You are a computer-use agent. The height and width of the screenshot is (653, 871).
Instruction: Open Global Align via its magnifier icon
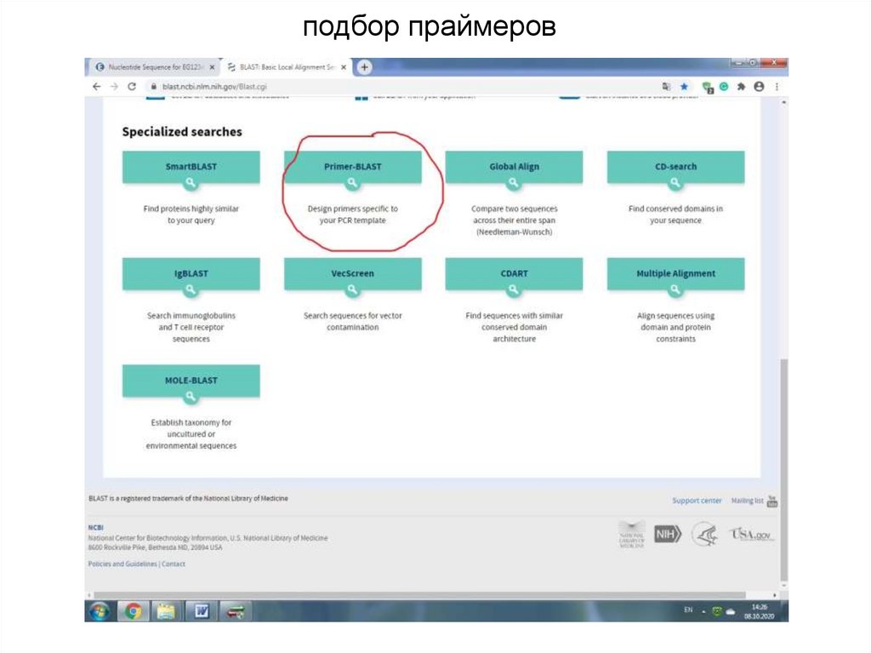click(514, 181)
